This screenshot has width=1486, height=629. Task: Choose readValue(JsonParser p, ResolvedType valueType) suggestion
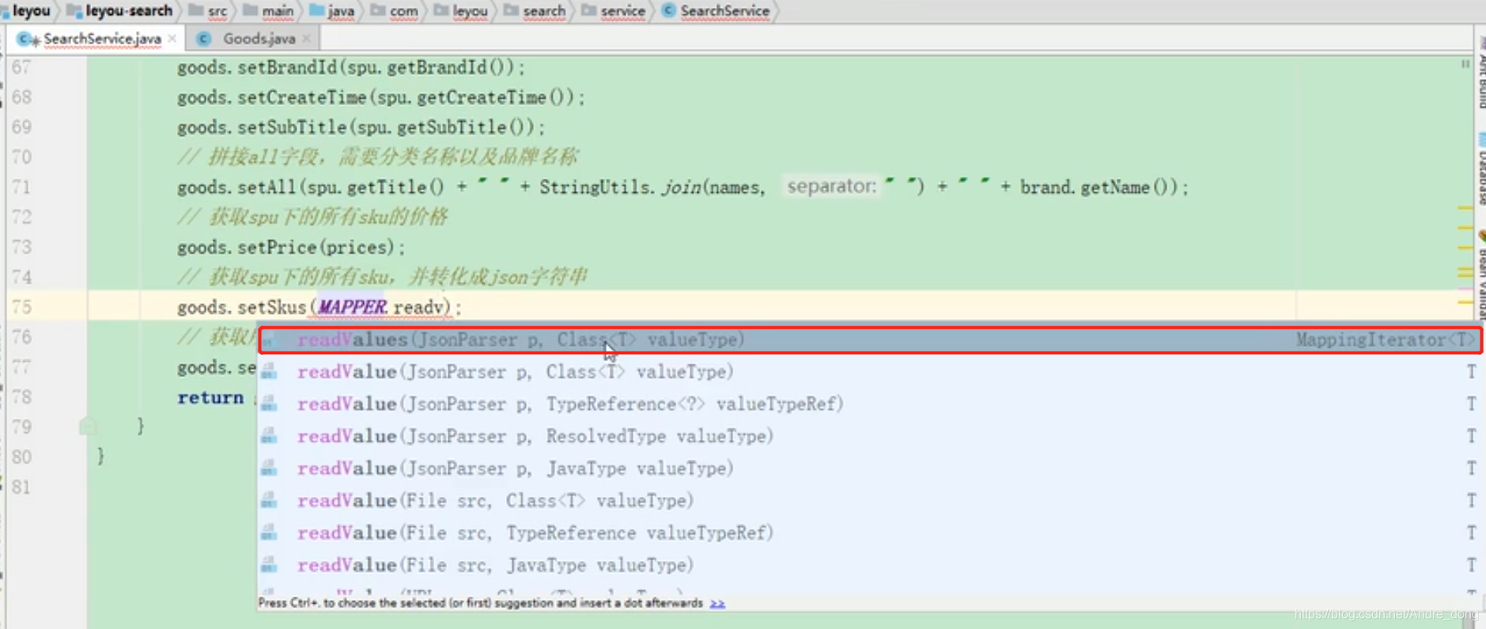point(870,436)
